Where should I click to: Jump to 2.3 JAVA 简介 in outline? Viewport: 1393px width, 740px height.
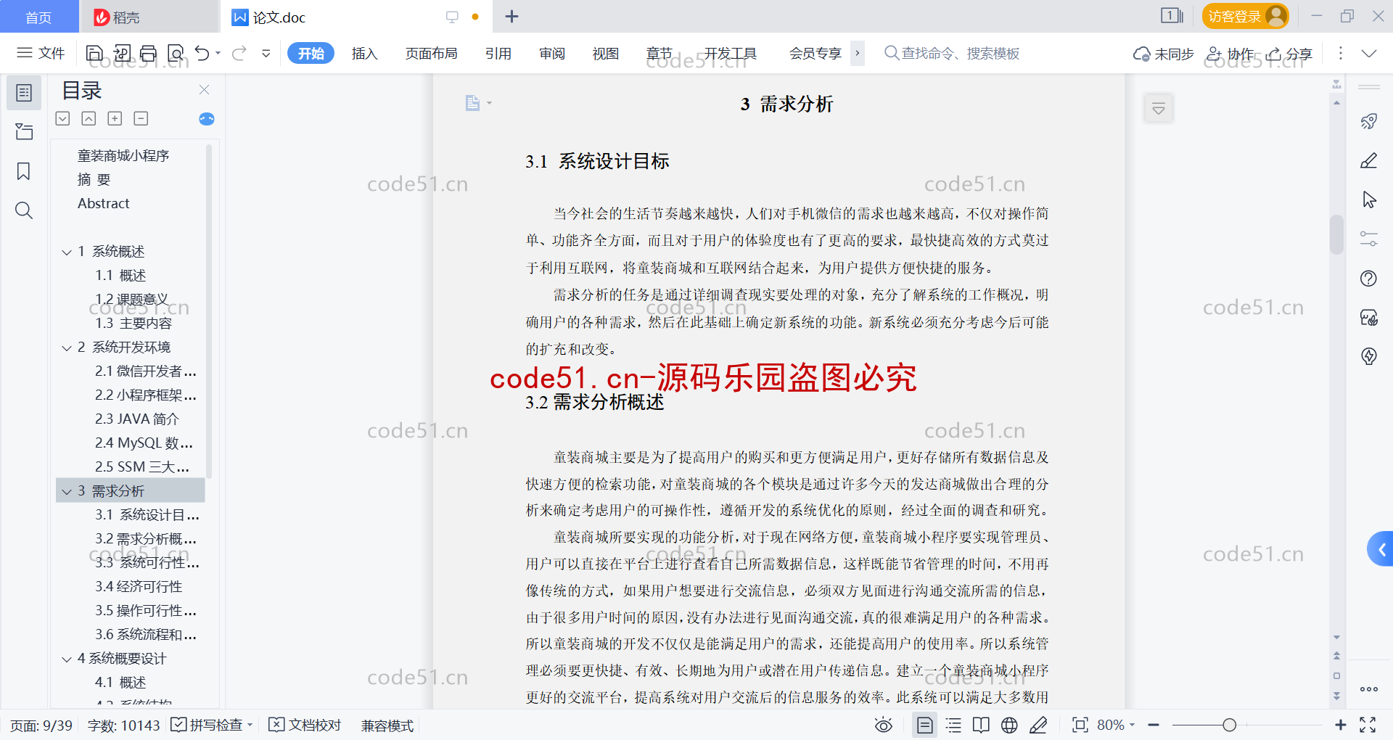(137, 419)
